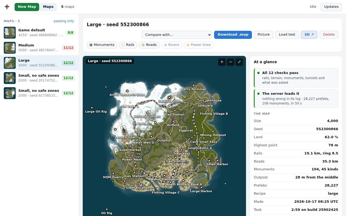Click the Outpost marker on the map
The height and width of the screenshot is (216, 346).
pyautogui.click(x=164, y=137)
